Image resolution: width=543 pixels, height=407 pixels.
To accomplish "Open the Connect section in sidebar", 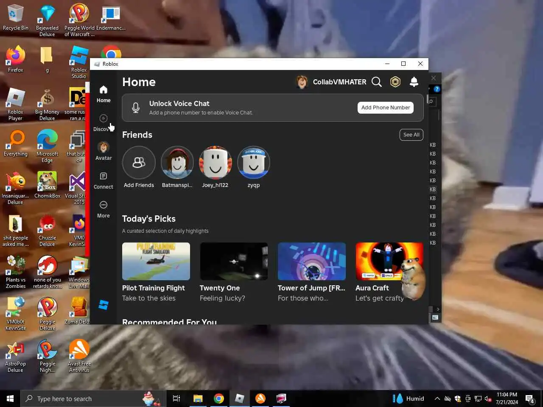I will [x=104, y=180].
